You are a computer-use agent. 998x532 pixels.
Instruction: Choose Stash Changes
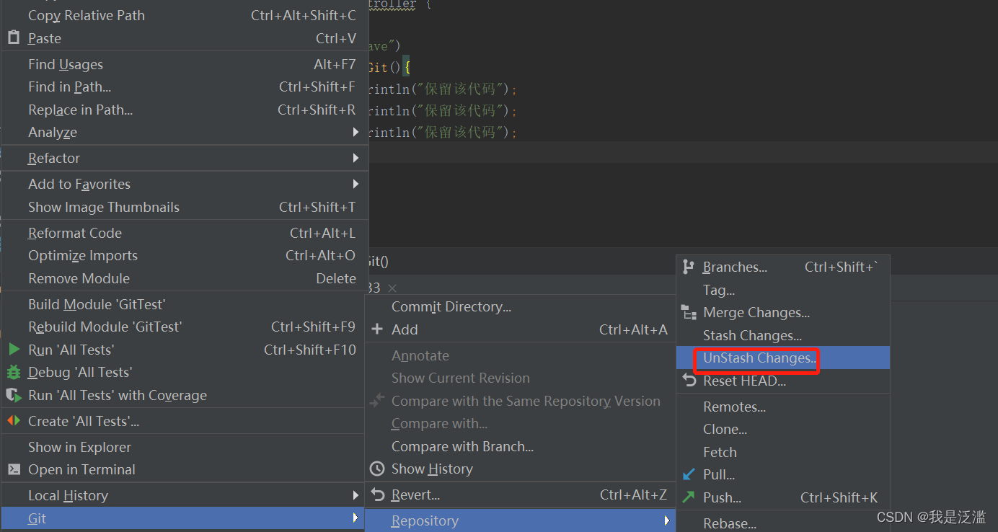783,335
